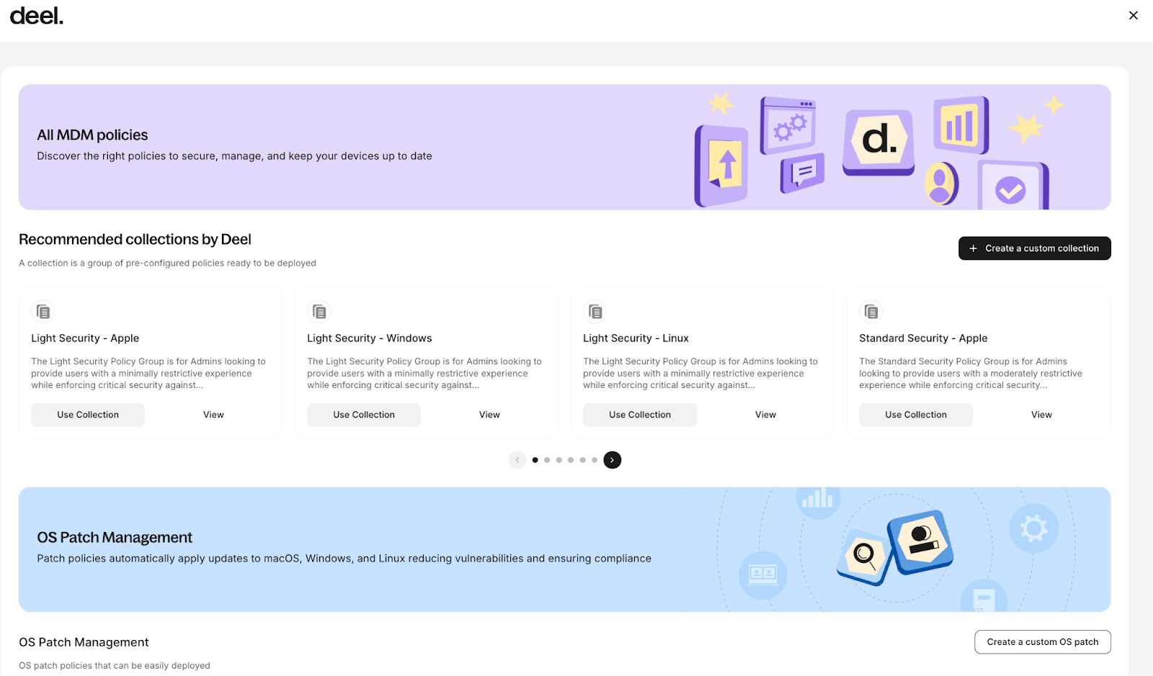This screenshot has height=676, width=1153.
Task: Use the Light Security - Windows collection
Action: pos(364,415)
